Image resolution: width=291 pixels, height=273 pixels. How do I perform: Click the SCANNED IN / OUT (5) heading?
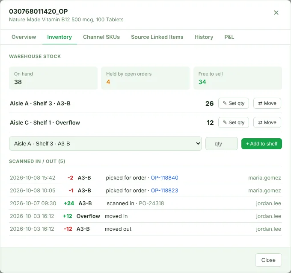click(37, 161)
